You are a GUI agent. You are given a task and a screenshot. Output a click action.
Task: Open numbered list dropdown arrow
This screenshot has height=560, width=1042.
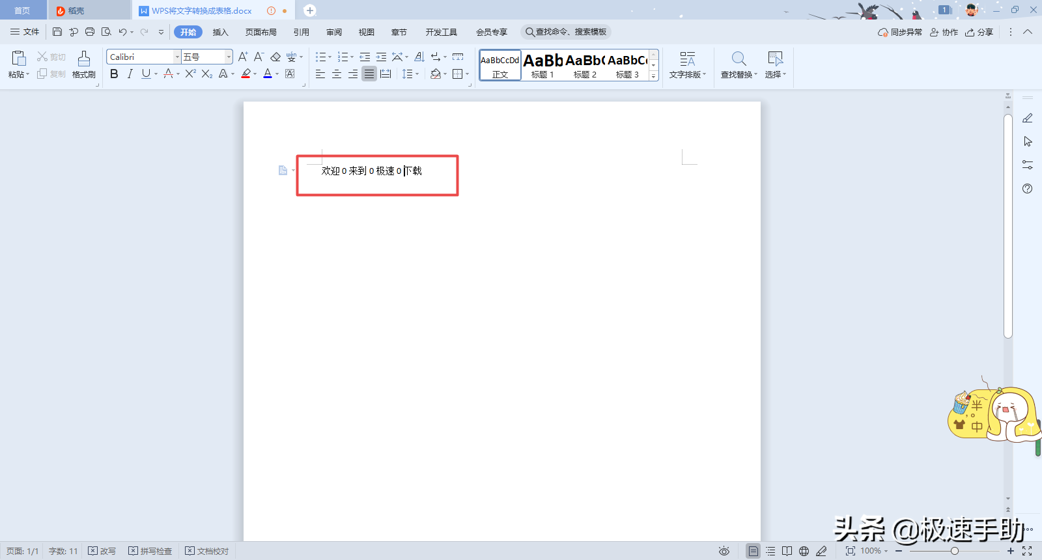[352, 57]
